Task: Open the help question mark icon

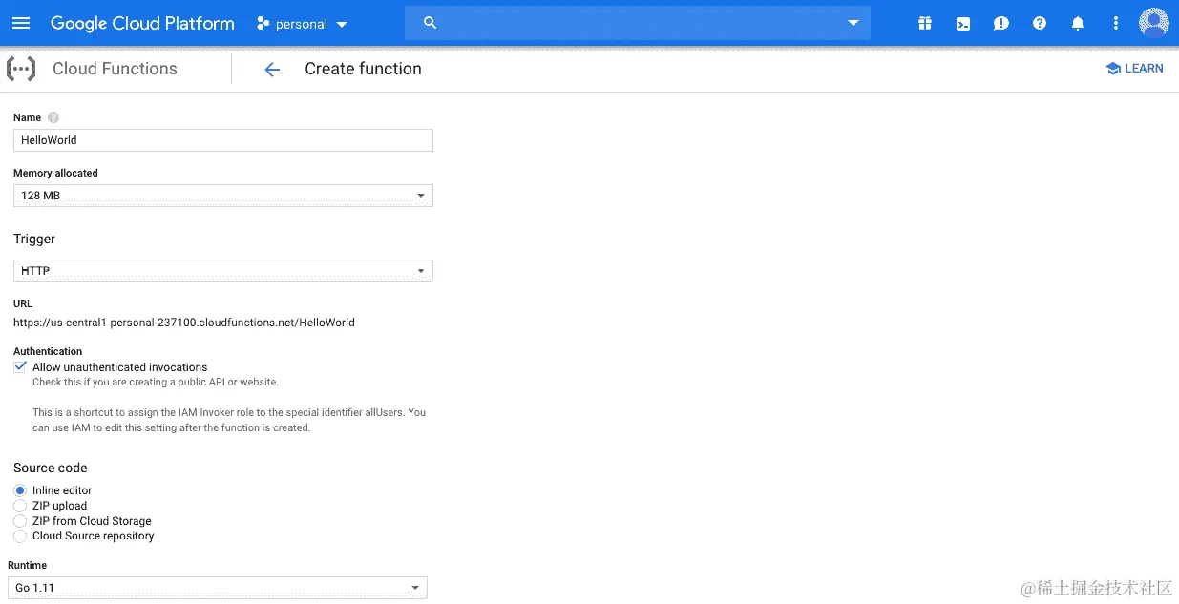Action: [x=1040, y=23]
